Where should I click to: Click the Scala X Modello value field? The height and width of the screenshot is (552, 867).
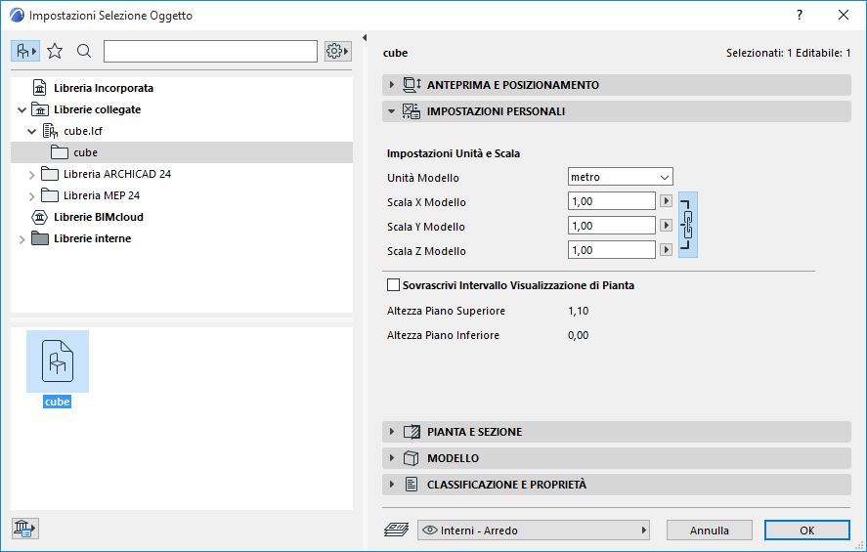(x=612, y=201)
